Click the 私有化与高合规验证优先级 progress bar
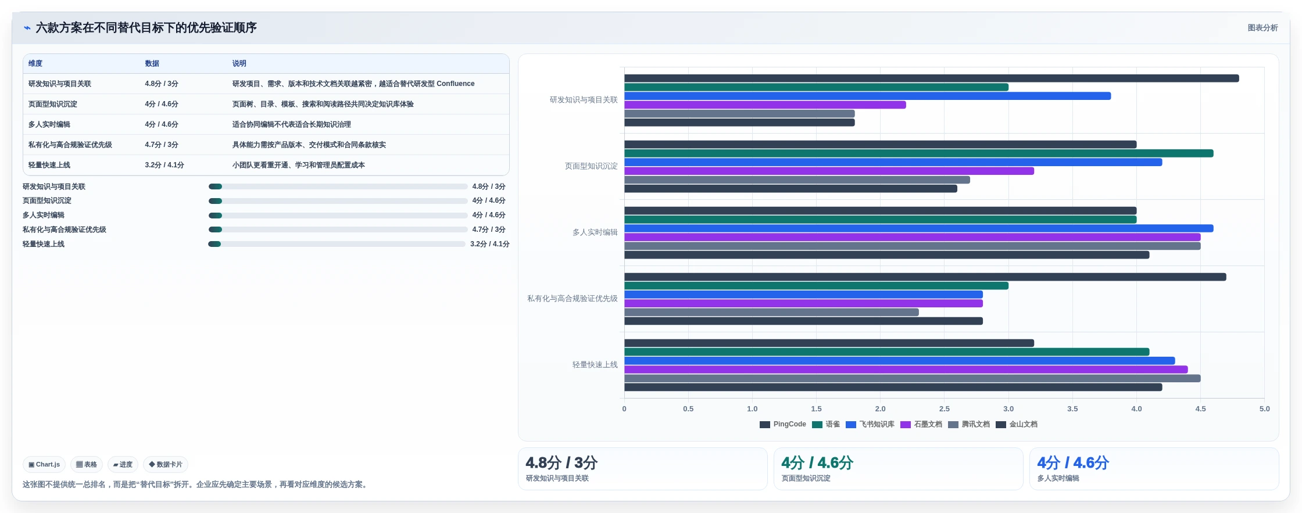This screenshot has height=513, width=1302. (338, 229)
